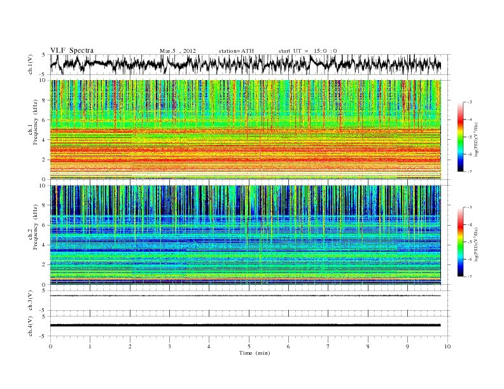504x389 pixels.
Task: Click the ch.1 spectrogram color scale bar
Action: coord(461,137)
